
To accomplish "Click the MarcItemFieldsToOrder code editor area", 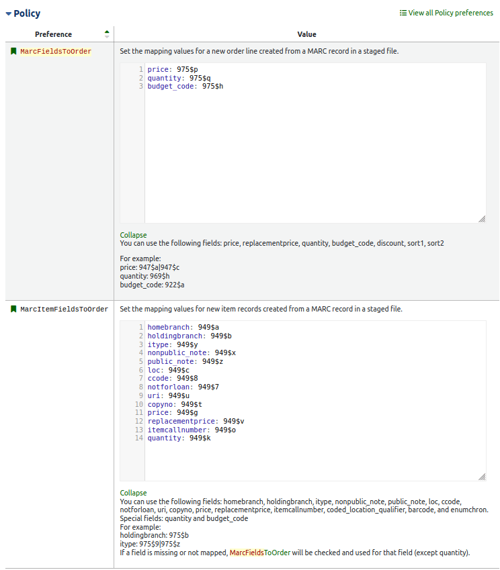I will coord(315,401).
